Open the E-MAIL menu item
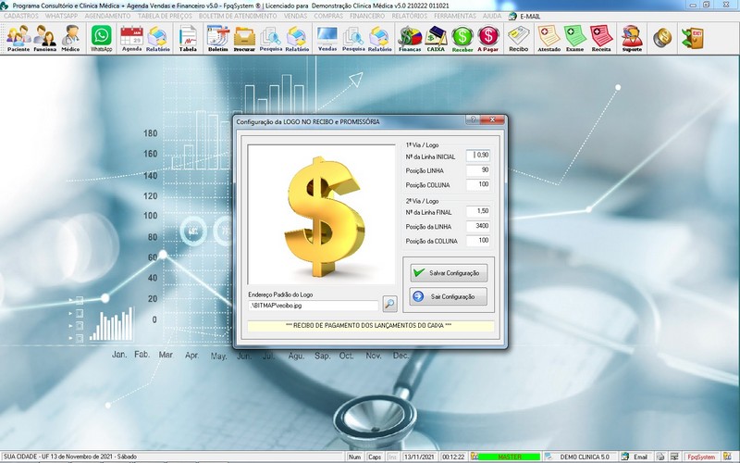The height and width of the screenshot is (463, 740). pos(524,16)
